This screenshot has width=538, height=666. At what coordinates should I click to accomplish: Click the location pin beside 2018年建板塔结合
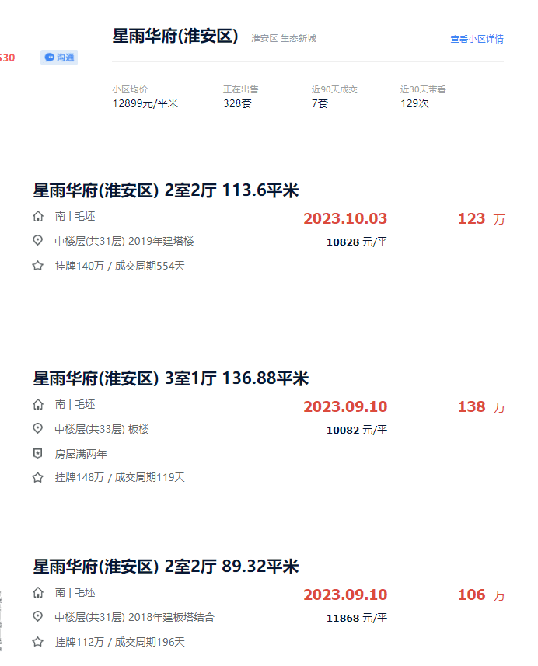click(x=38, y=617)
